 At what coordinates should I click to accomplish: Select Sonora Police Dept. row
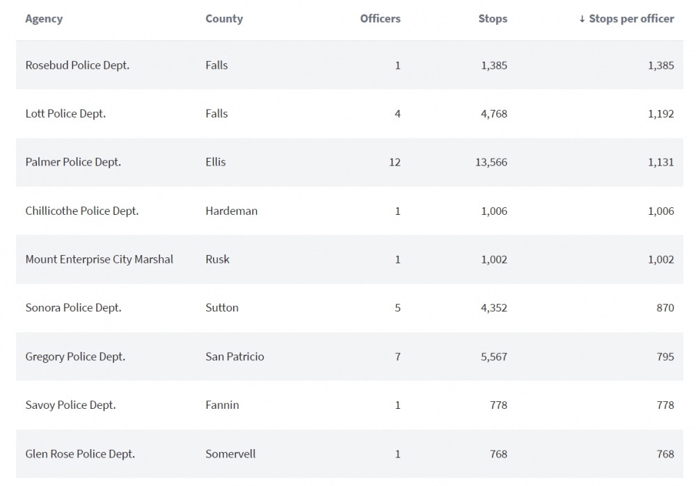click(73, 308)
